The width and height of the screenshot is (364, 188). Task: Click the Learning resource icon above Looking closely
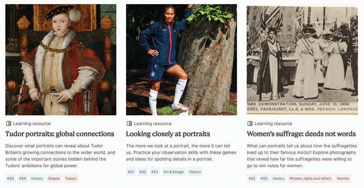pyautogui.click(x=129, y=124)
